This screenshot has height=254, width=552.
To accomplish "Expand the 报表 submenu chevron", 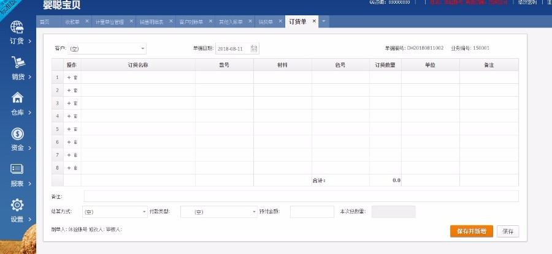I will click(29, 184).
